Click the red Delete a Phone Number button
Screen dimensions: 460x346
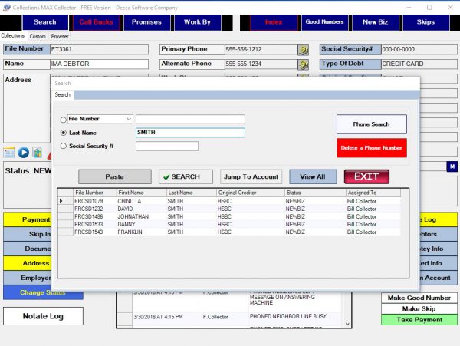click(x=371, y=147)
